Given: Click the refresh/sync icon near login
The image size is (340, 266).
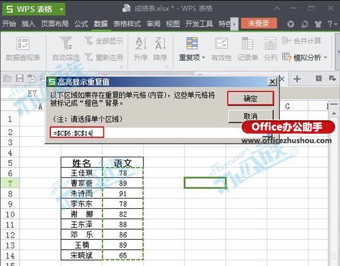Looking at the screenshot, I should point(304,24).
